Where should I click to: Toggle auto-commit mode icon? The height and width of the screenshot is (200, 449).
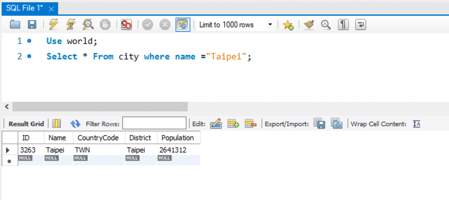(x=183, y=25)
